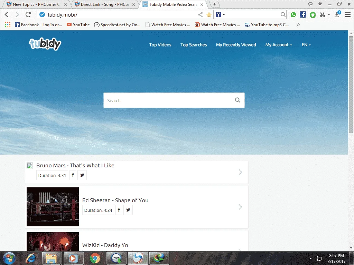Open second Watch Free Movies bookmark with red icon

[217, 25]
